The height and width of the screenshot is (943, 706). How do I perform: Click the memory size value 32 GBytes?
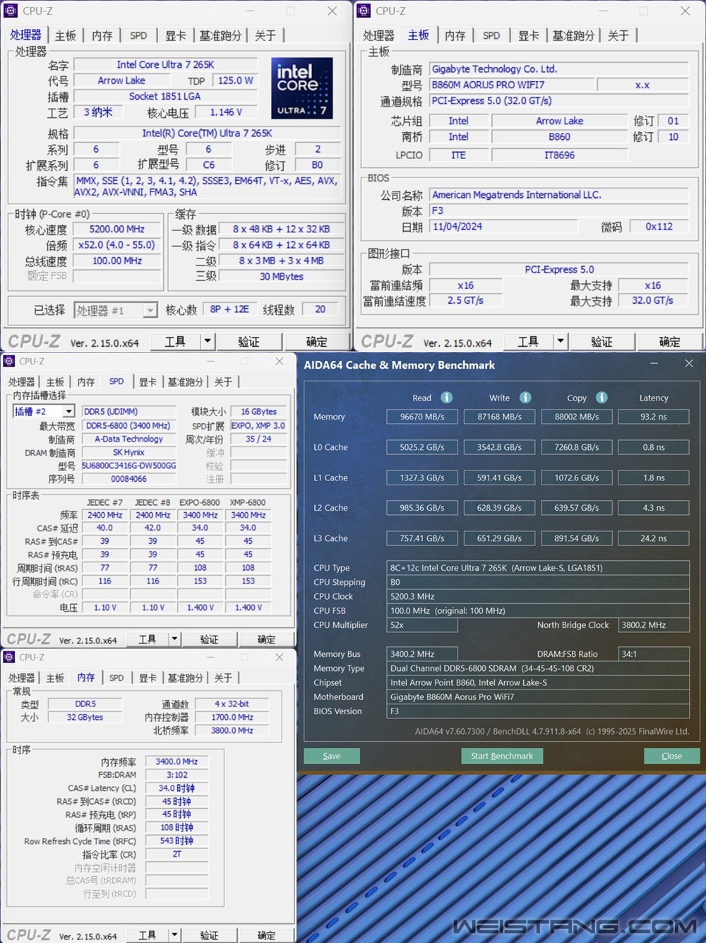click(85, 717)
